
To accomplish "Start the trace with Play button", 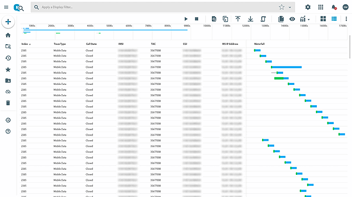I will pos(186,19).
